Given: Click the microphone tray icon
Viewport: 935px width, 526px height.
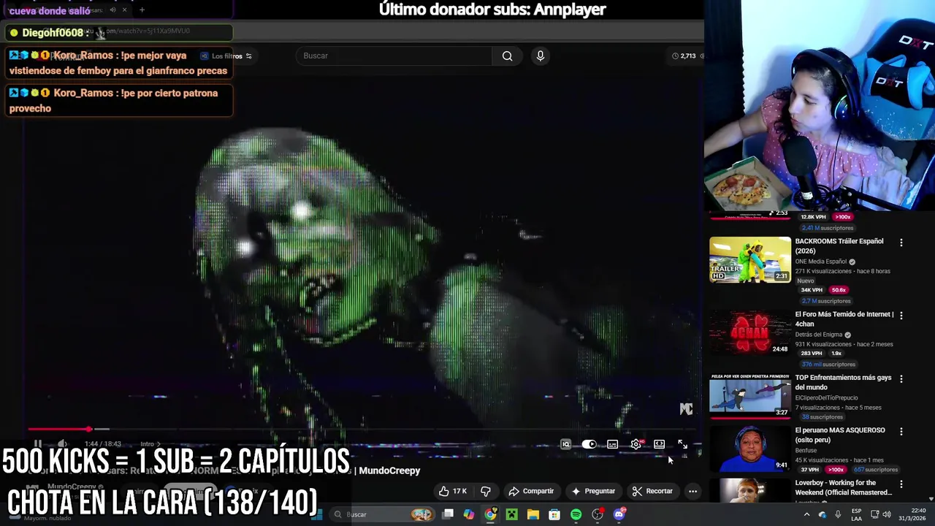Looking at the screenshot, I should click(x=837, y=514).
